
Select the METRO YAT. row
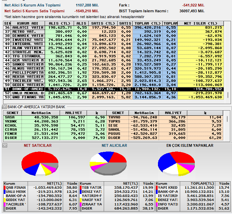(114, 32)
